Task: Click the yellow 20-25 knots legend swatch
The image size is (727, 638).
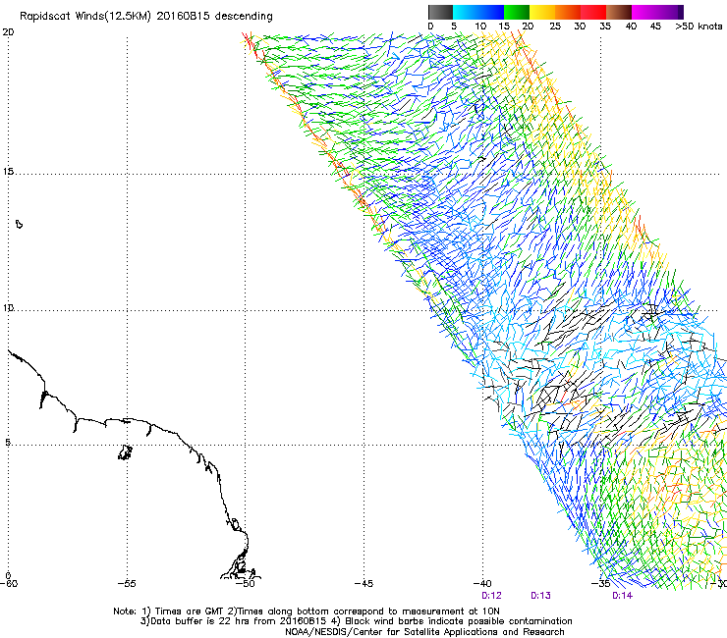Action: click(x=542, y=12)
